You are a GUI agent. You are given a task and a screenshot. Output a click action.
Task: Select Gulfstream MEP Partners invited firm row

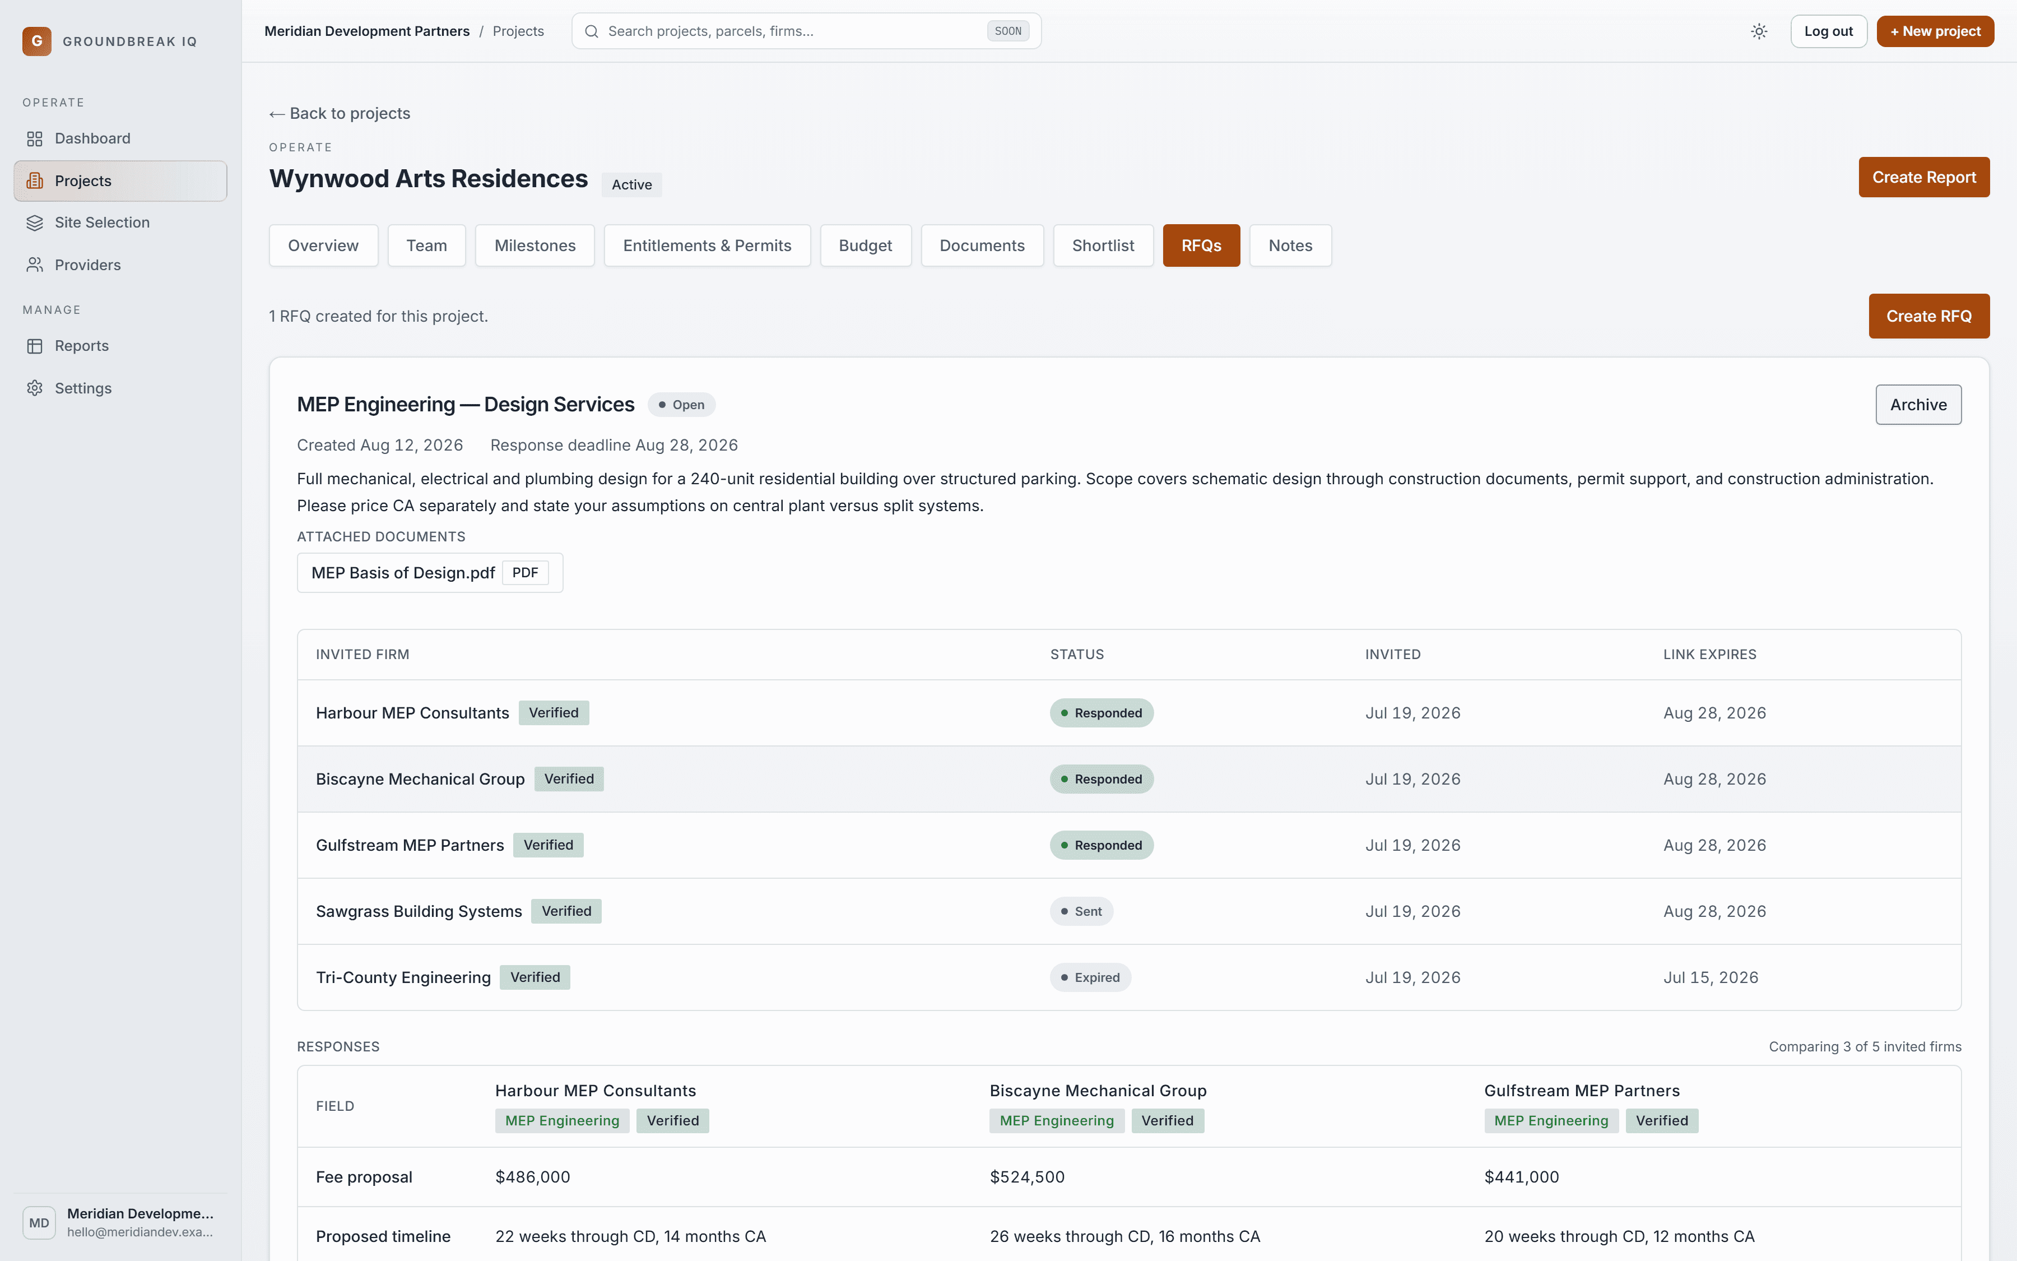tap(1128, 846)
